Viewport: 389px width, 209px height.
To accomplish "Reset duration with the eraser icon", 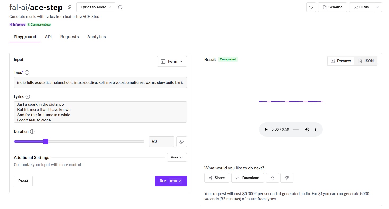I will [181, 142].
